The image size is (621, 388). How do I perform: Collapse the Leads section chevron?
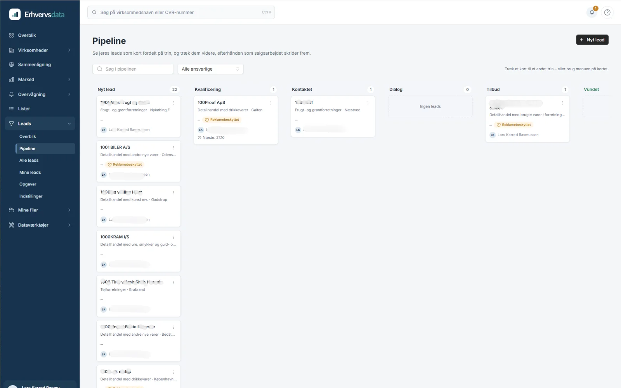click(x=69, y=124)
